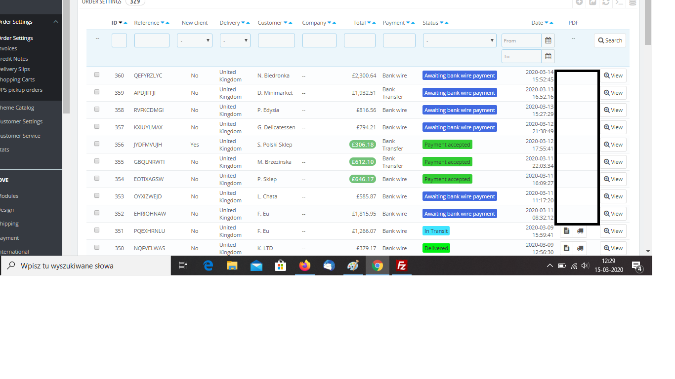
Task: Click the Customer filter input field
Action: click(276, 40)
